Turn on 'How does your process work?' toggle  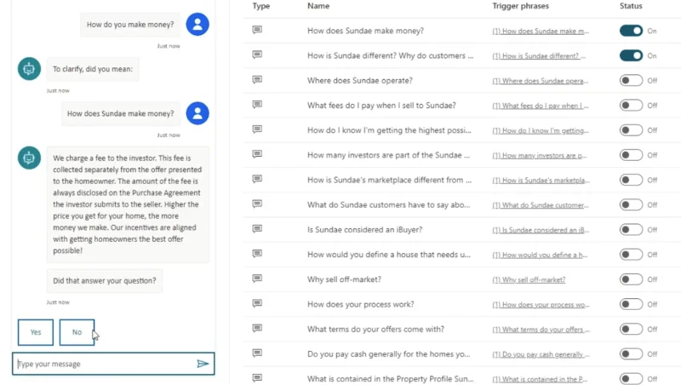[631, 304]
